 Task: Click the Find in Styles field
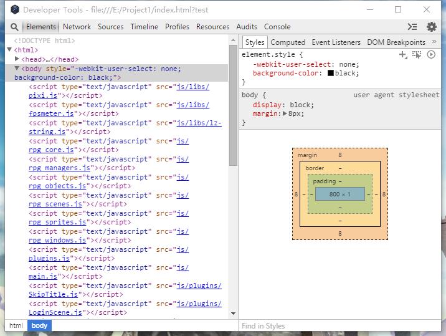click(340, 326)
